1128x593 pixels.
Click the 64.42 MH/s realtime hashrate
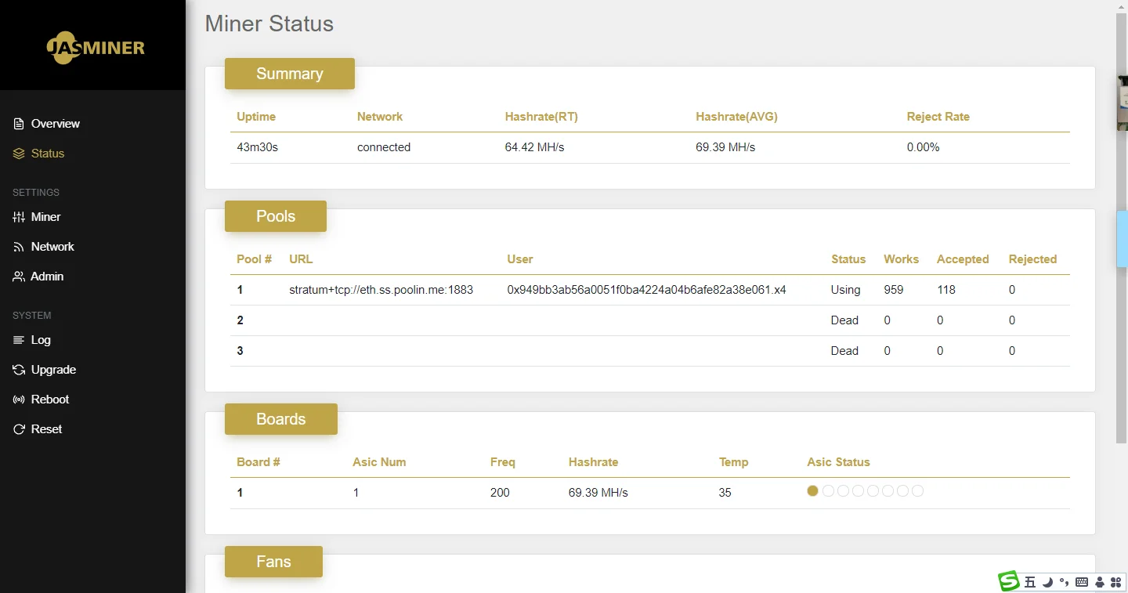[534, 147]
